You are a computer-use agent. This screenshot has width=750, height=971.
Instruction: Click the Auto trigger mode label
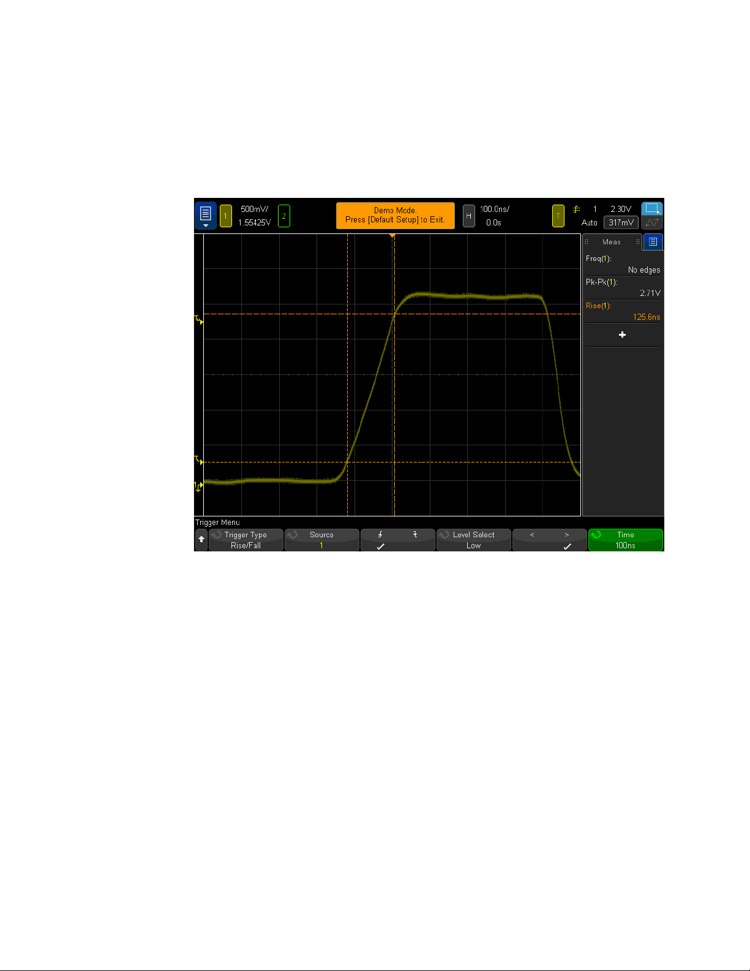(590, 223)
